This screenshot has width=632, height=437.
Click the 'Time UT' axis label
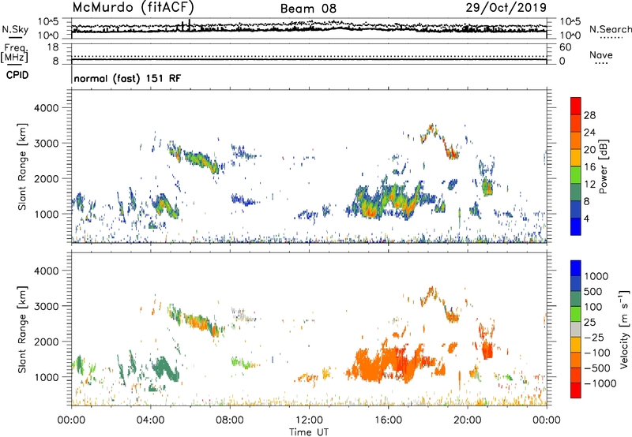309,432
